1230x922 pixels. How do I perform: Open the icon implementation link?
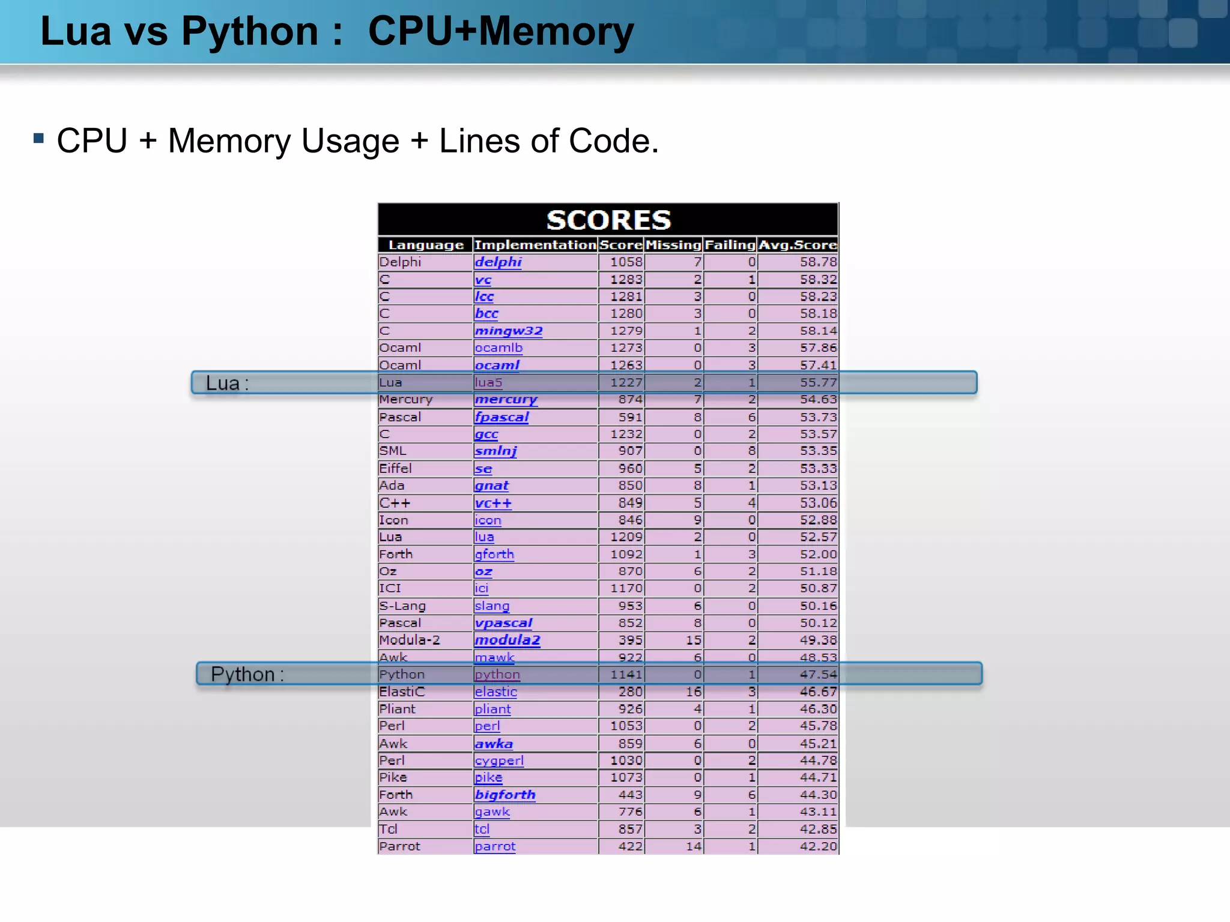pyautogui.click(x=488, y=520)
